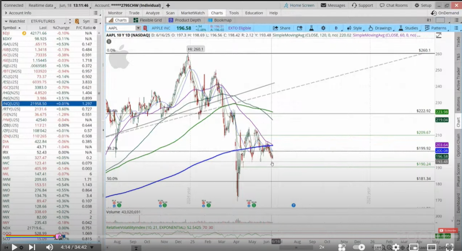This screenshot has height=251, width=462.
Task: Click the Apple logo on the chart
Action: pyautogui.click(x=119, y=57)
